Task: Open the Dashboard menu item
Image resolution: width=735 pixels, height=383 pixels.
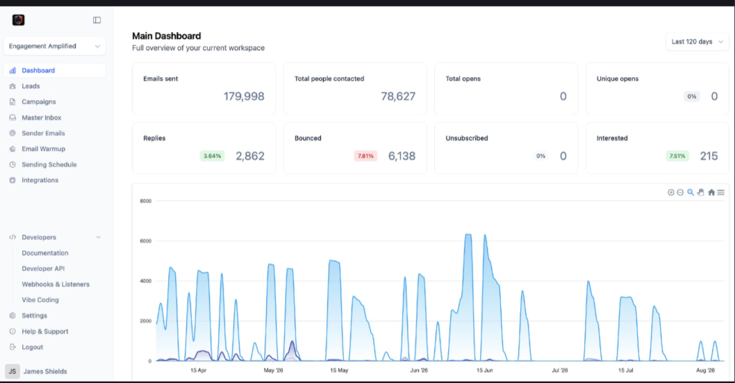Action: point(54,70)
